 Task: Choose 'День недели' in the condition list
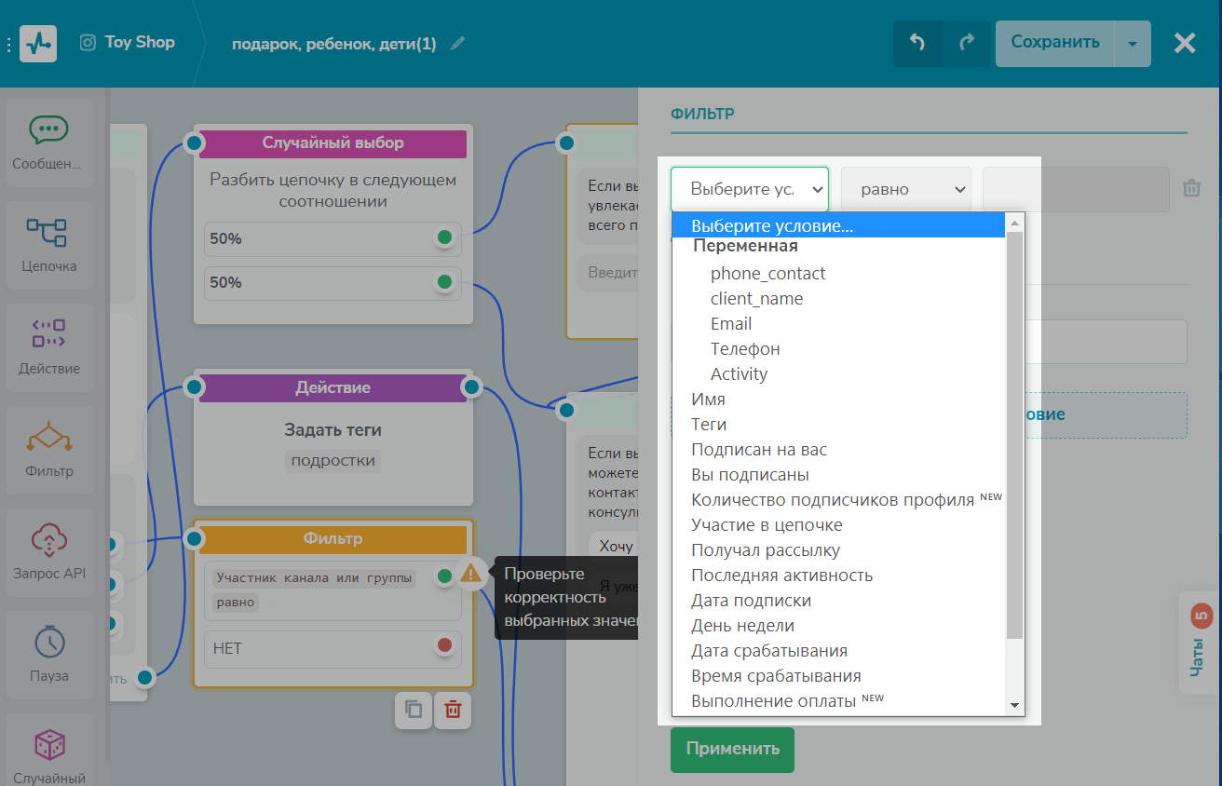coord(742,626)
